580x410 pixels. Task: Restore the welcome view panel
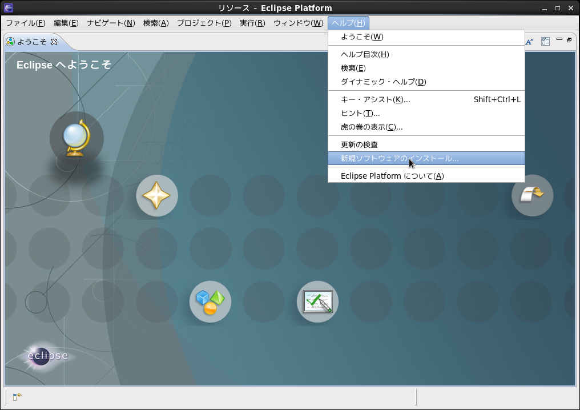click(569, 39)
